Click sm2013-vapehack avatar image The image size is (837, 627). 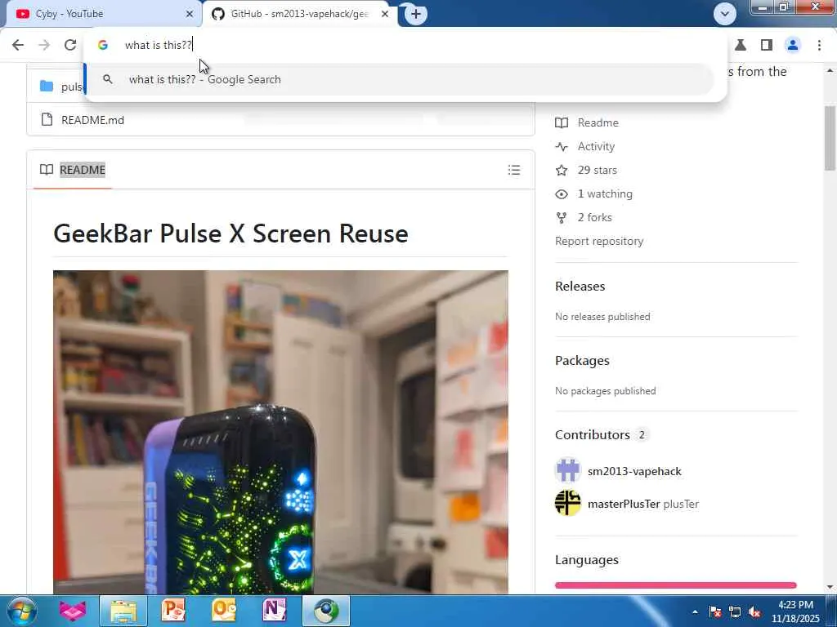click(568, 471)
